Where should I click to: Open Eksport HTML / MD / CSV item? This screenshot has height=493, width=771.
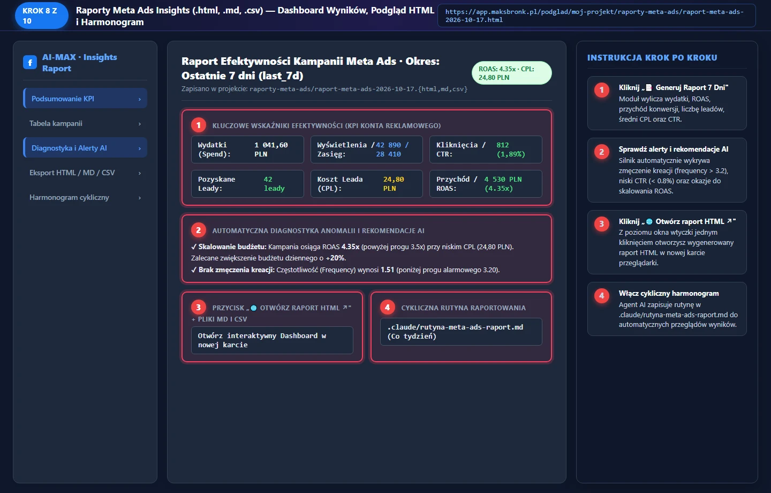point(85,173)
